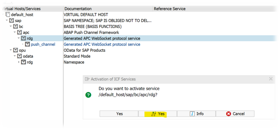Collapse the apc tree node

click(15, 32)
